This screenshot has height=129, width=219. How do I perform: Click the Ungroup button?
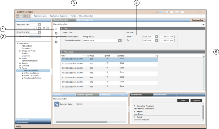pyautogui.click(x=195, y=100)
